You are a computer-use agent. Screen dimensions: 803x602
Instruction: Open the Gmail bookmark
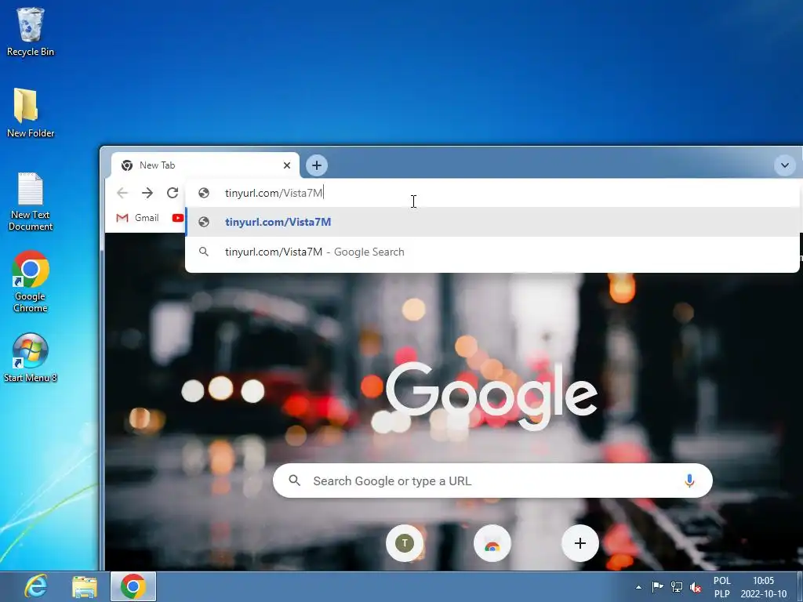click(137, 218)
